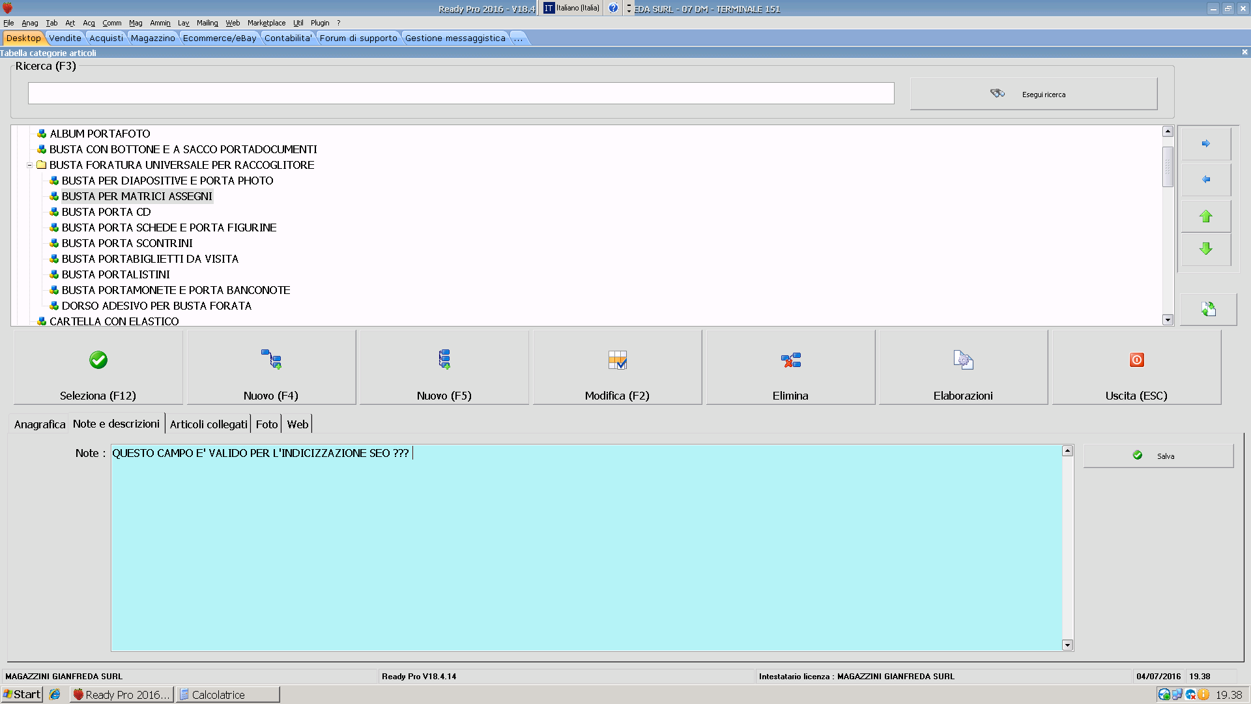Click the blue right arrow button

click(1205, 143)
